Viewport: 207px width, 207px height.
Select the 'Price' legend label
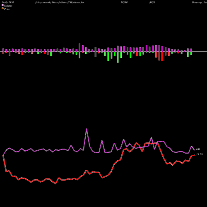tap(7, 9)
